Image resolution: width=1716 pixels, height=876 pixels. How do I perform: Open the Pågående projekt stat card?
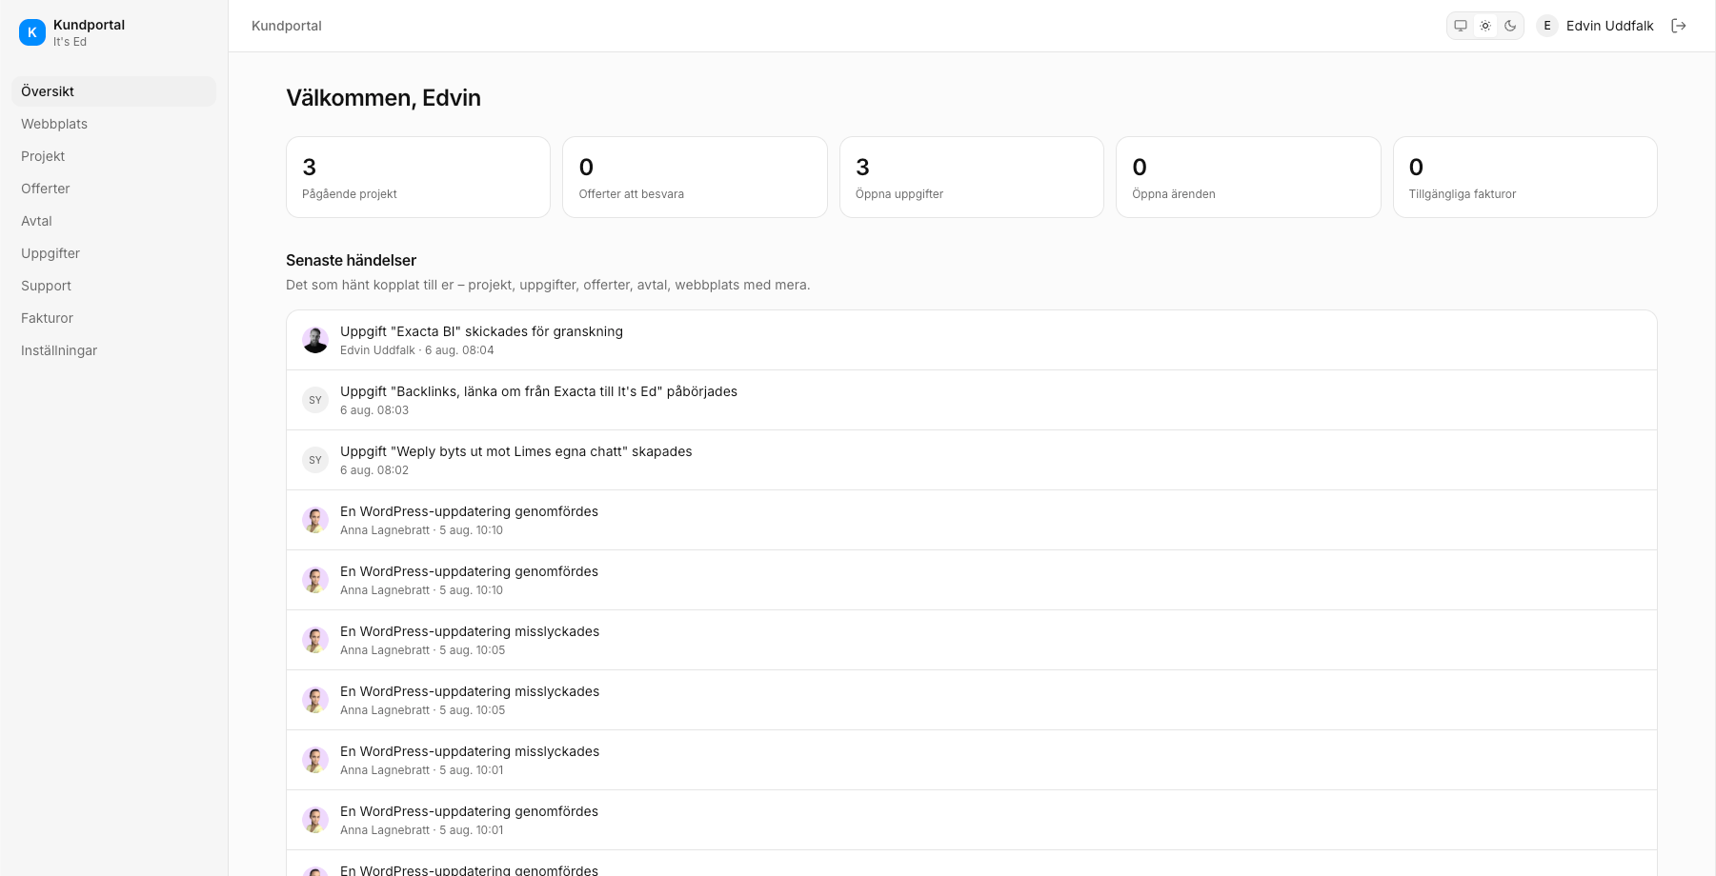(418, 177)
